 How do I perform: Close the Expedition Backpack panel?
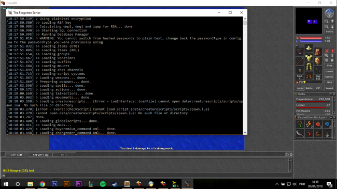[x=334, y=117]
